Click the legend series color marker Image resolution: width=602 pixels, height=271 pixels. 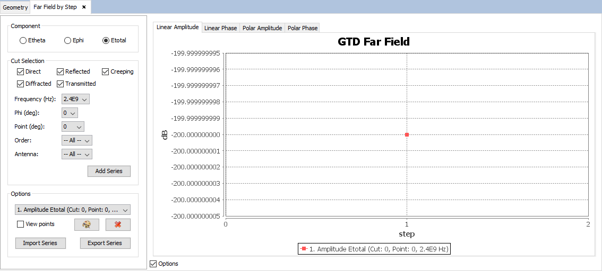(304, 249)
